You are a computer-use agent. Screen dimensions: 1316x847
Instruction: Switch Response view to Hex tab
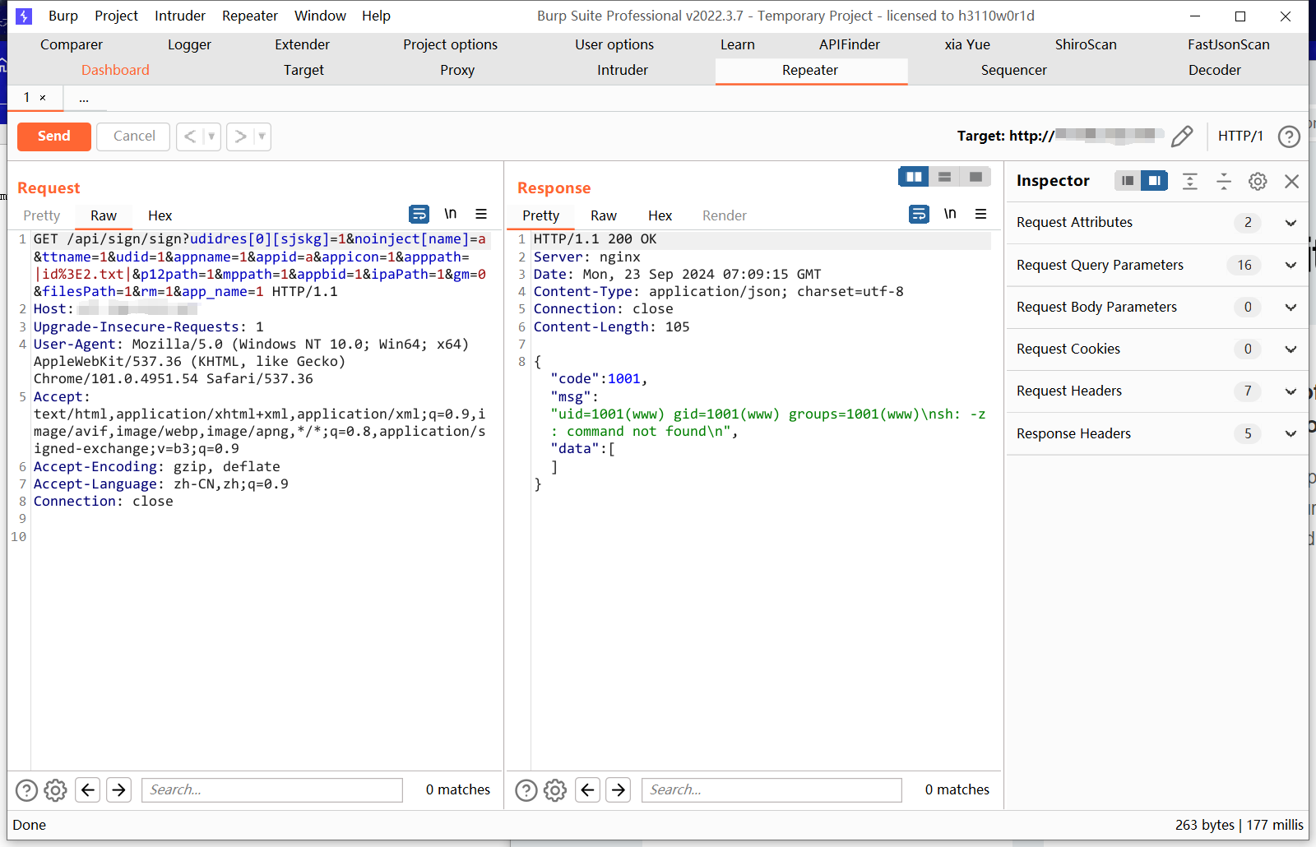tap(660, 215)
